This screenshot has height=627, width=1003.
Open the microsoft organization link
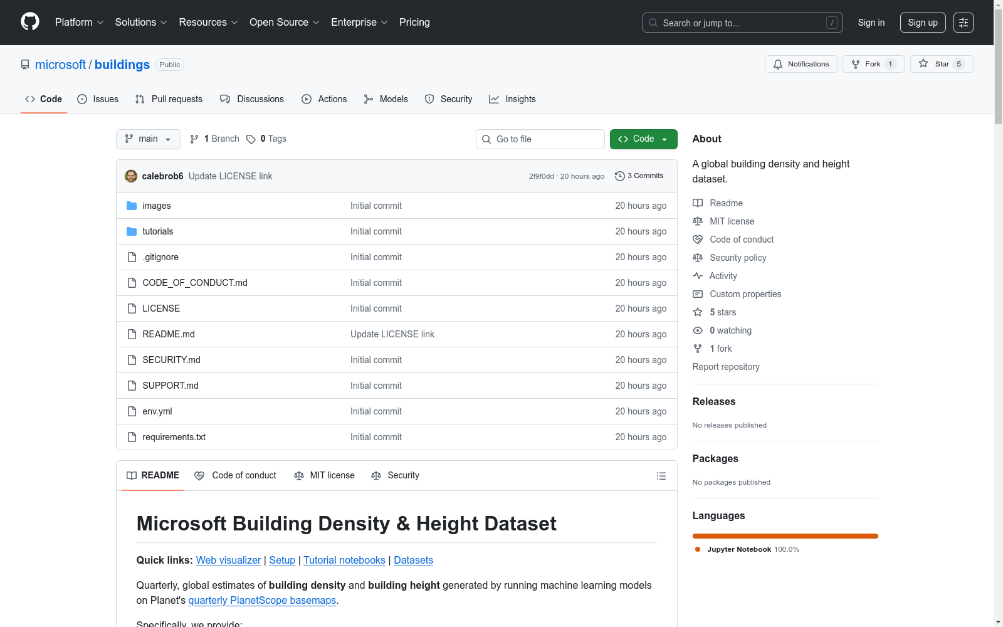[x=60, y=65]
